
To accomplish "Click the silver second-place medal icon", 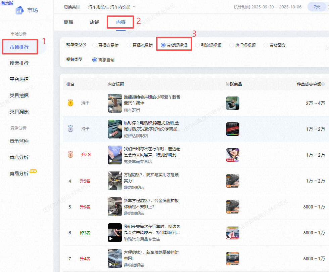I will point(70,129).
